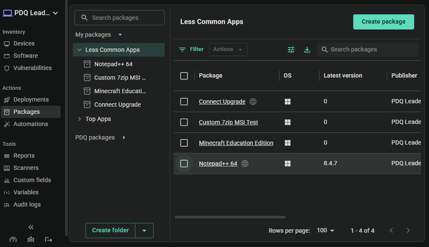
Task: Go to the previous page arrow
Action: (x=391, y=231)
